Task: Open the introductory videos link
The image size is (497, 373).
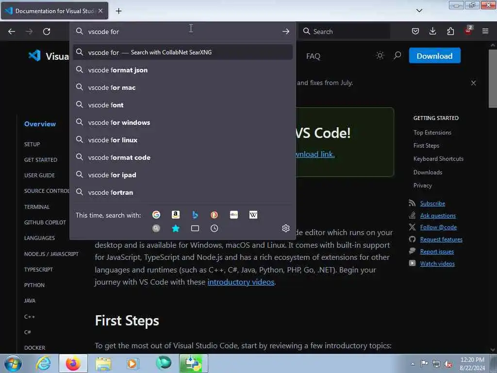Action: pyautogui.click(x=241, y=282)
